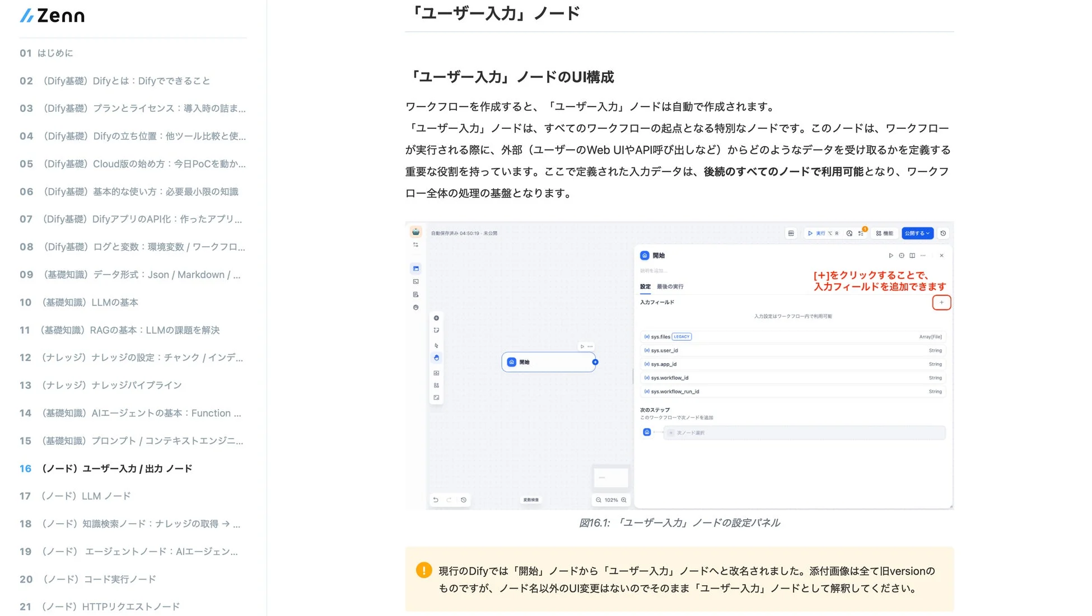
Task: Open the '...' menu above the 開始 node
Action: point(590,346)
